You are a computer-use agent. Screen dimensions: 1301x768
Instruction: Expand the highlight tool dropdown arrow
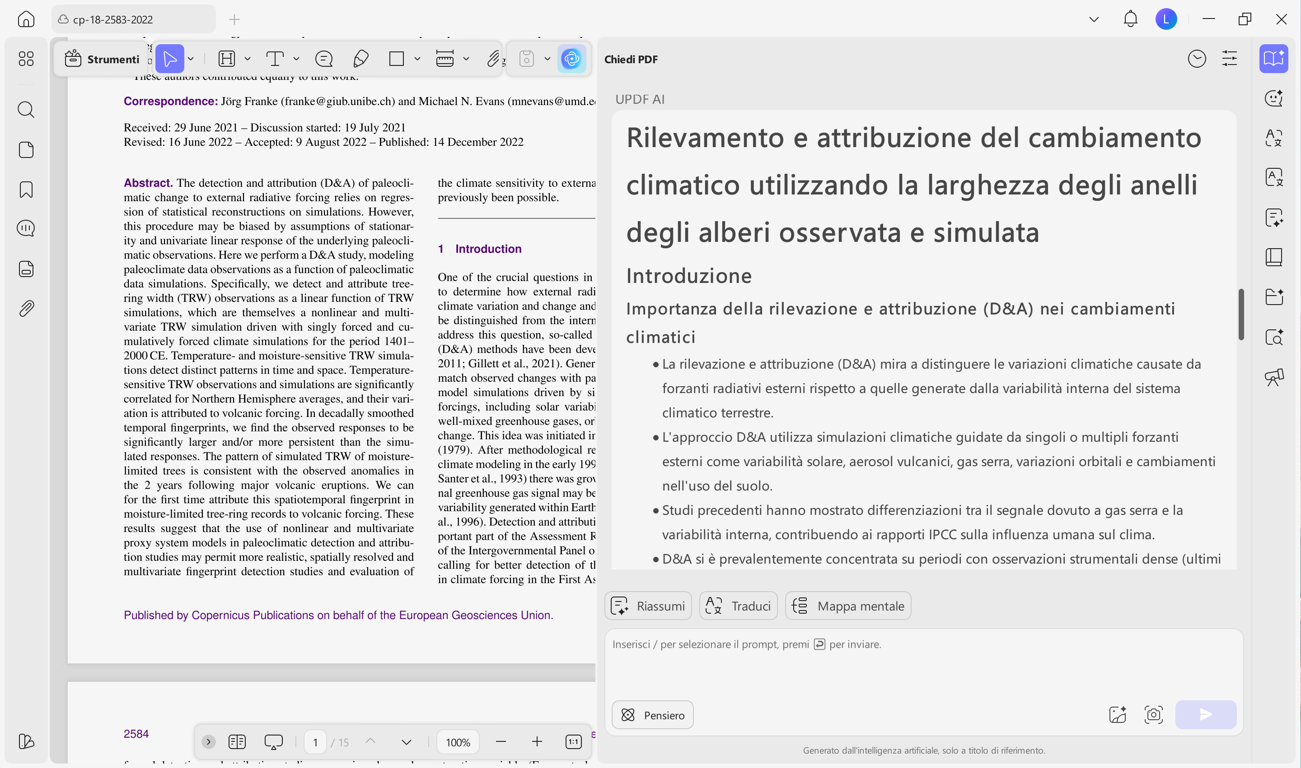coord(248,59)
